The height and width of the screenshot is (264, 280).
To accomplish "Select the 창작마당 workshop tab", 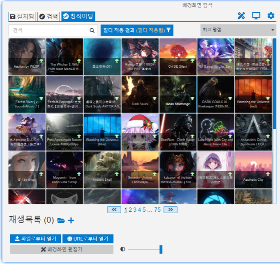I will pos(78,16).
